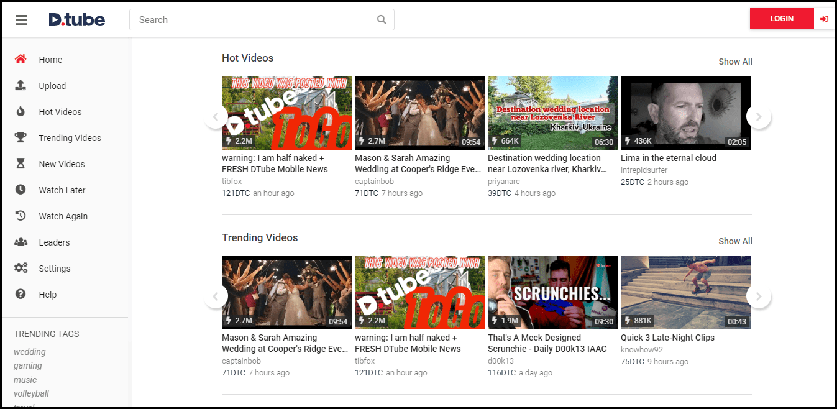Open the Watch Again section
The width and height of the screenshot is (837, 409).
62,216
